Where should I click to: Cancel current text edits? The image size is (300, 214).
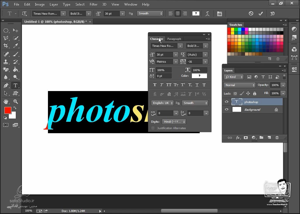tap(251, 13)
